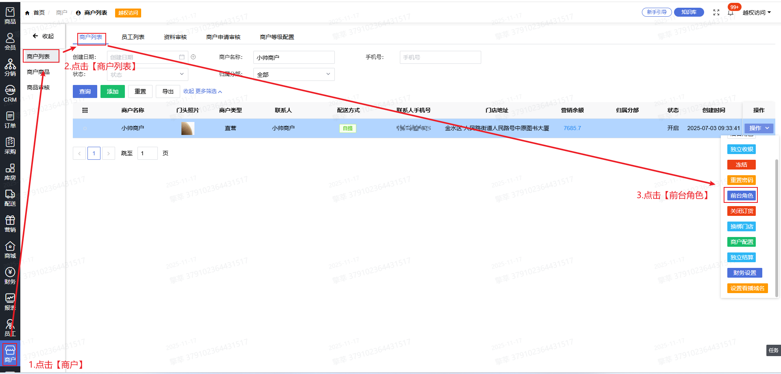This screenshot has height=374, width=781.
Task: Open the 商品 module in sidebar
Action: pos(10,15)
